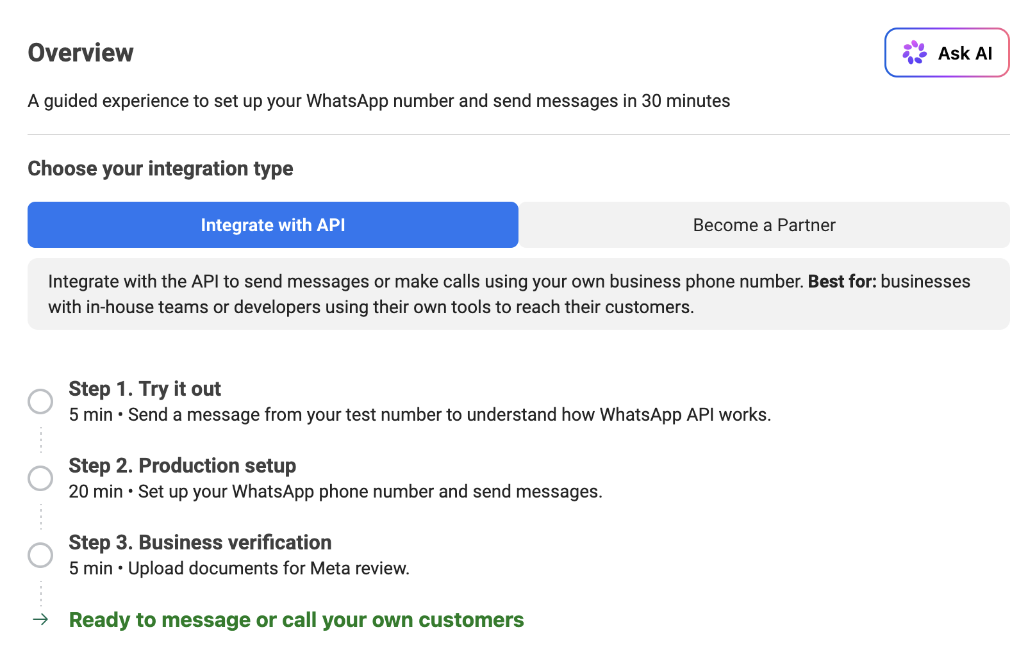Open Step 1. Try it out heading

145,389
